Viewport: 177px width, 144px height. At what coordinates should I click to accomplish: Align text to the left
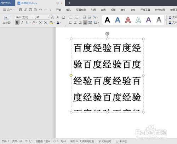click(70, 22)
